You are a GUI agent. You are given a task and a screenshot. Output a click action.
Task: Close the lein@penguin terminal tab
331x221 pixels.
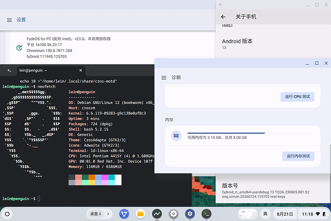tap(81, 71)
